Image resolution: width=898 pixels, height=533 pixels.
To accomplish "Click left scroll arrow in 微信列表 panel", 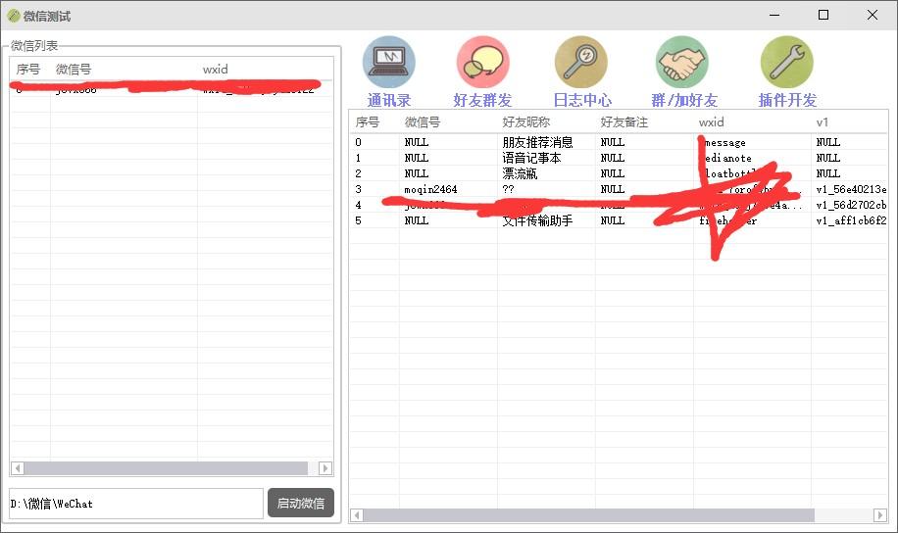I will [x=18, y=468].
